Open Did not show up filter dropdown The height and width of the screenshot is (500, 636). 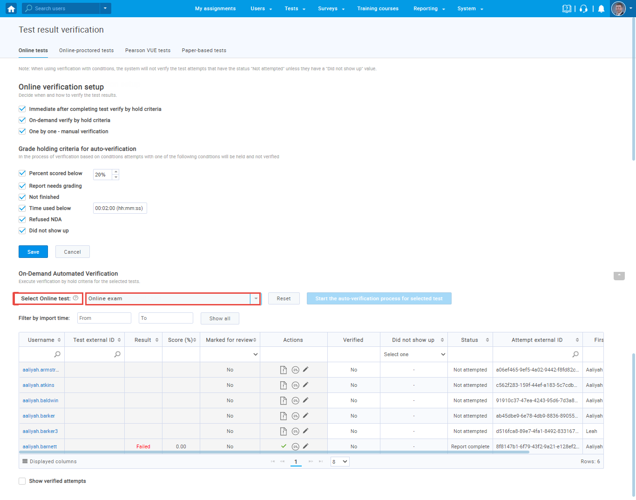coord(414,354)
